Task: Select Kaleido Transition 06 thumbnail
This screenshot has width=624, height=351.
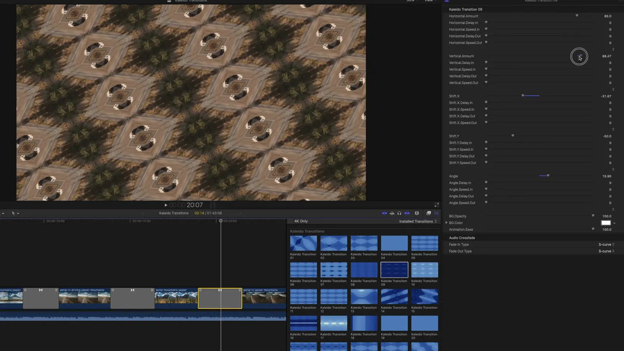Action: tap(303, 270)
